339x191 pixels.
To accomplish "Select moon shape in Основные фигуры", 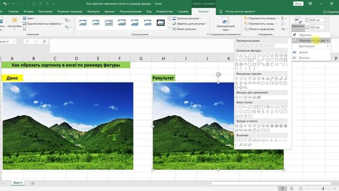I will (x=272, y=64).
